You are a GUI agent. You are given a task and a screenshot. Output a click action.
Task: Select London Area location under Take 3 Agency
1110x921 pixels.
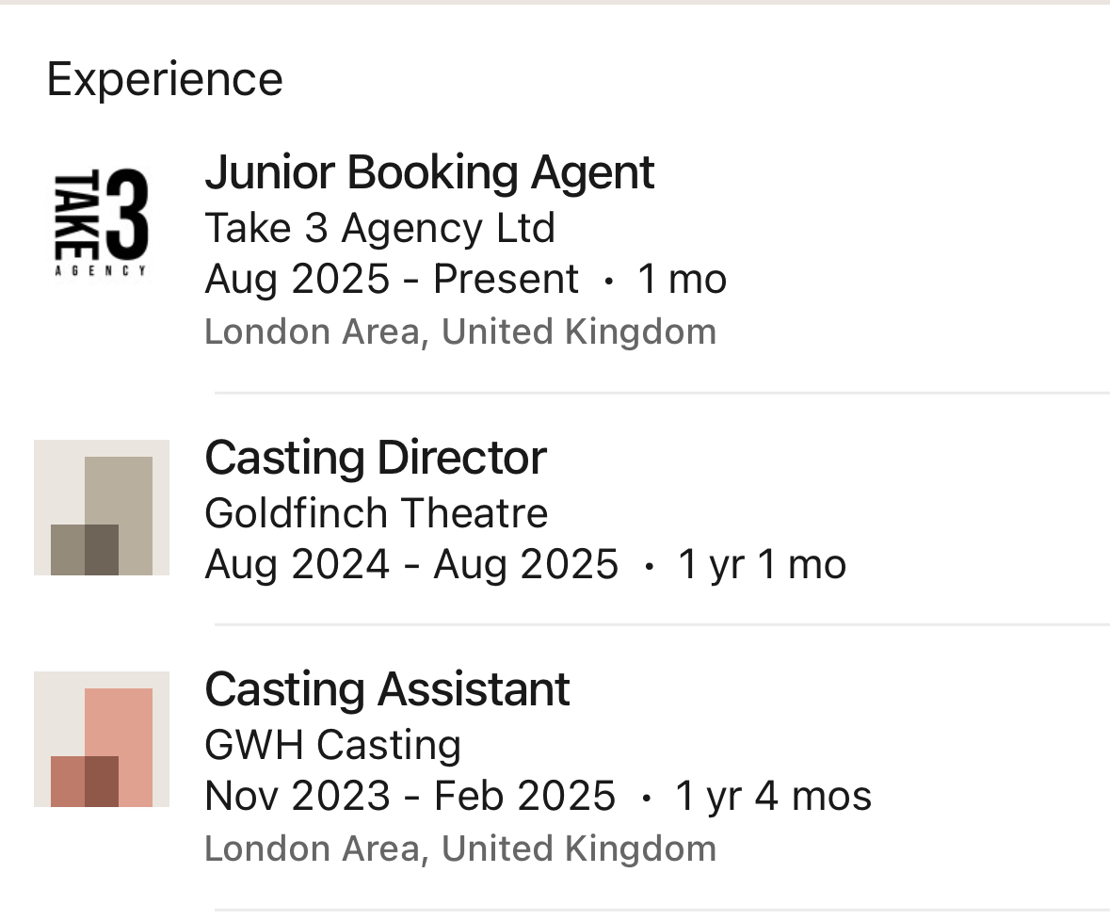click(459, 331)
